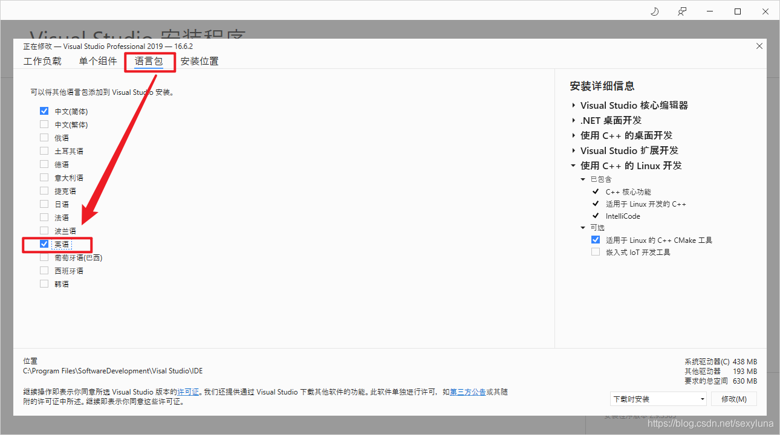Switch to the 工作负载 tab
Image resolution: width=780 pixels, height=435 pixels.
point(42,61)
